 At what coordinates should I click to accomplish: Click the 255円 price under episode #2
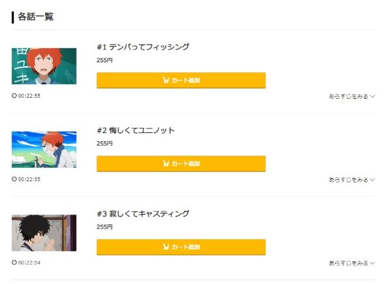(104, 143)
